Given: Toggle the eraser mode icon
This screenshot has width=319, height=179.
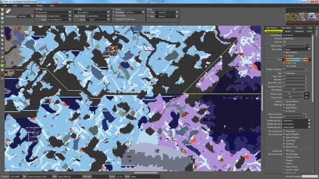Looking at the screenshot, I should pyautogui.click(x=8, y=11).
